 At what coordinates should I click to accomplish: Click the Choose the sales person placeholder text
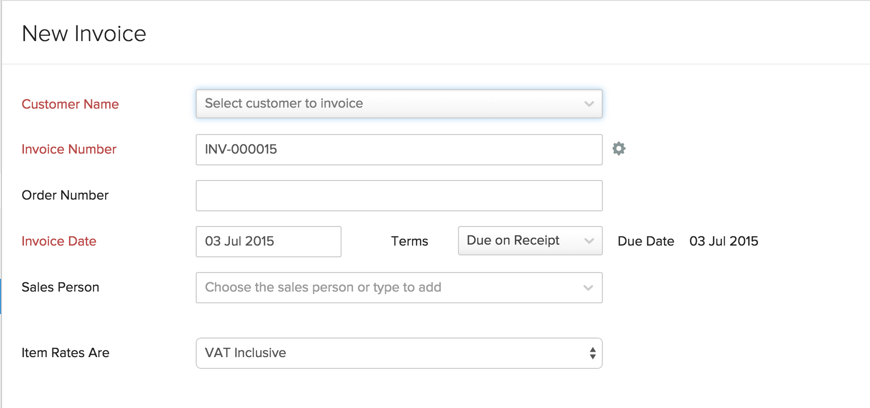(x=323, y=288)
